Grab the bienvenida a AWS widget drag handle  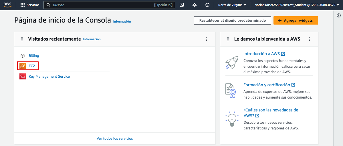[x=228, y=39]
